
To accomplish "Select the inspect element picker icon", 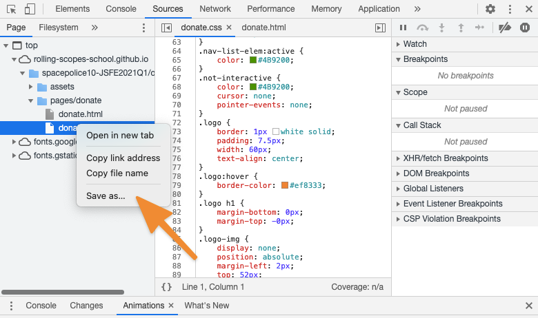I will click(12, 9).
